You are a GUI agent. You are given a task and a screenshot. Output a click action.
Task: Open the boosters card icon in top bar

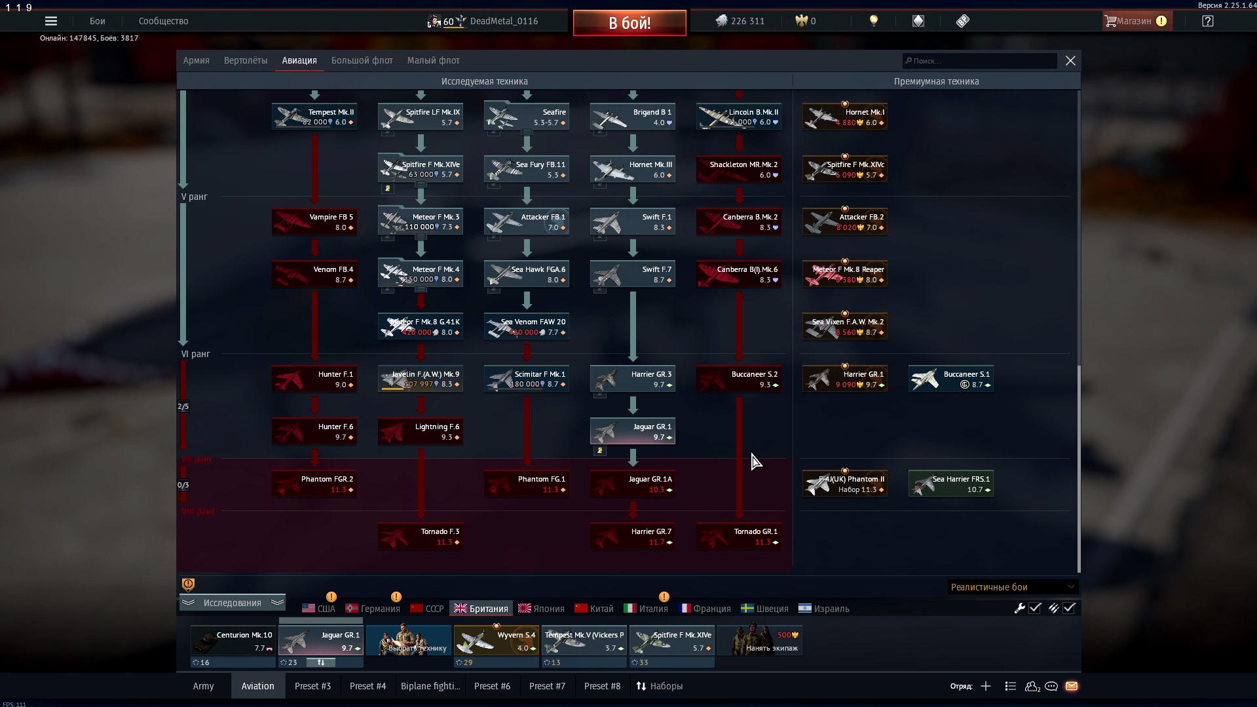(918, 21)
